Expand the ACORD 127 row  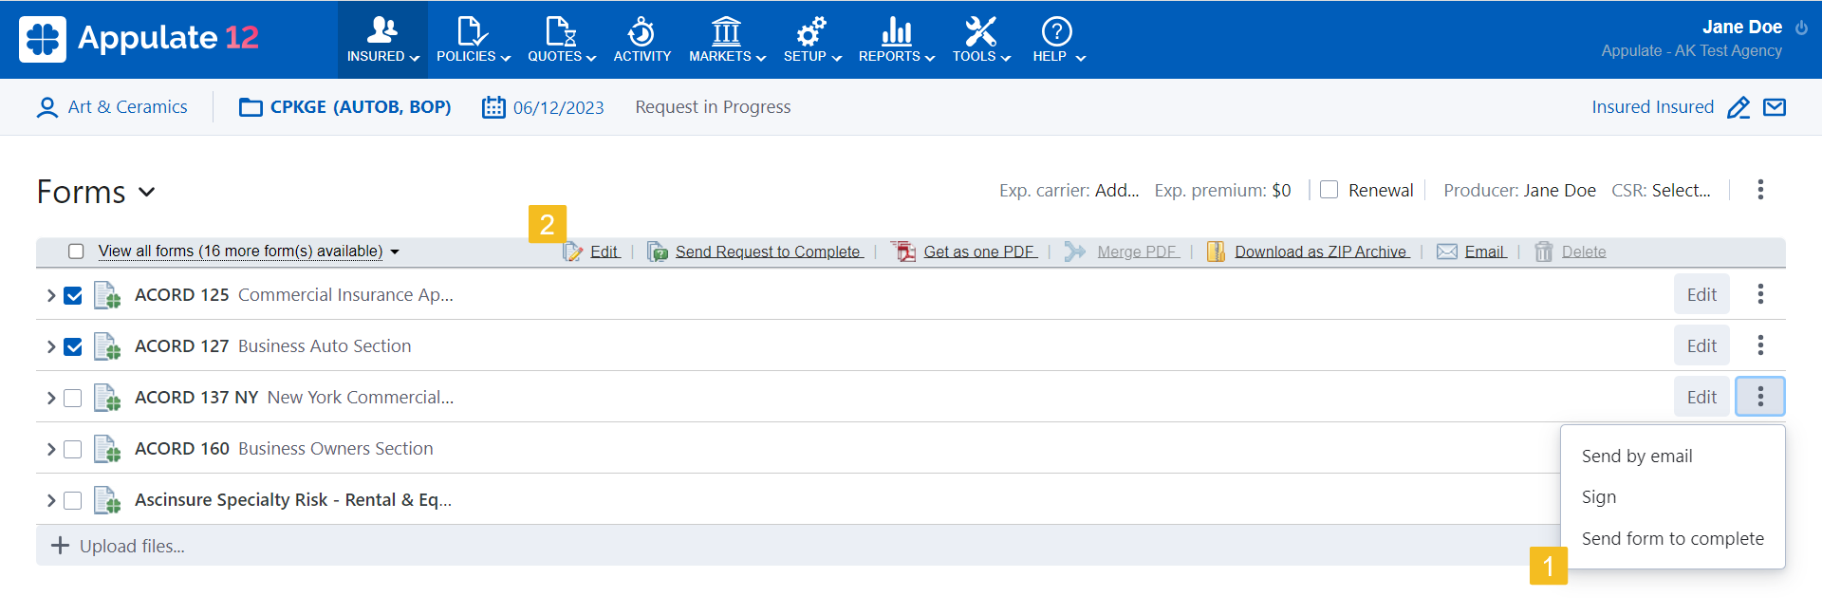50,346
